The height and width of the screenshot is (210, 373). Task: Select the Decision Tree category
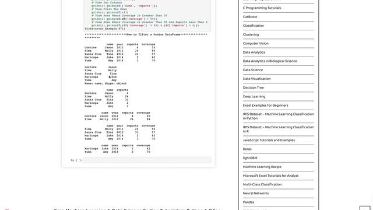click(x=254, y=87)
